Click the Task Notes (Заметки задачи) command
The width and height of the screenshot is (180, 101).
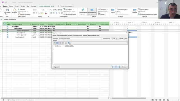coord(143,9)
